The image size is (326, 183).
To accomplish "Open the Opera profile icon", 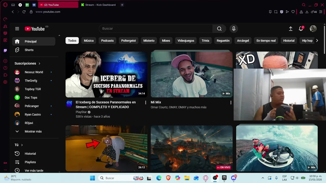I will pyautogui.click(x=301, y=12).
